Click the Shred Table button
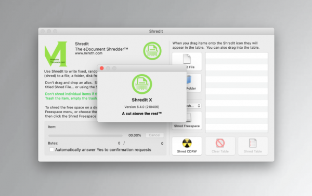The width and height of the screenshot is (312, 196). [x=253, y=146]
